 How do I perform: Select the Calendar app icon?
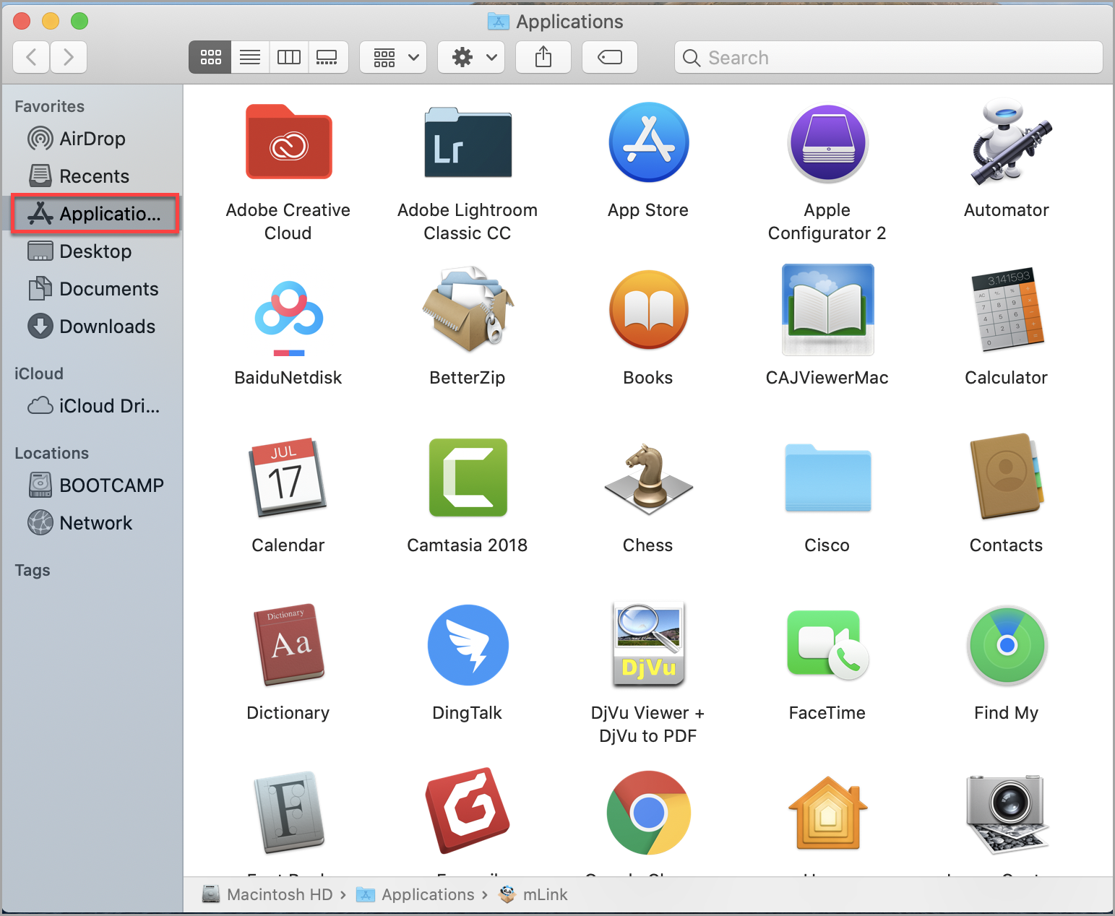(x=288, y=478)
